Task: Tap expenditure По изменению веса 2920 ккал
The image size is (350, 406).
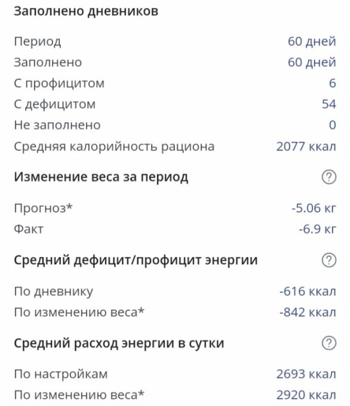Action: (306, 395)
